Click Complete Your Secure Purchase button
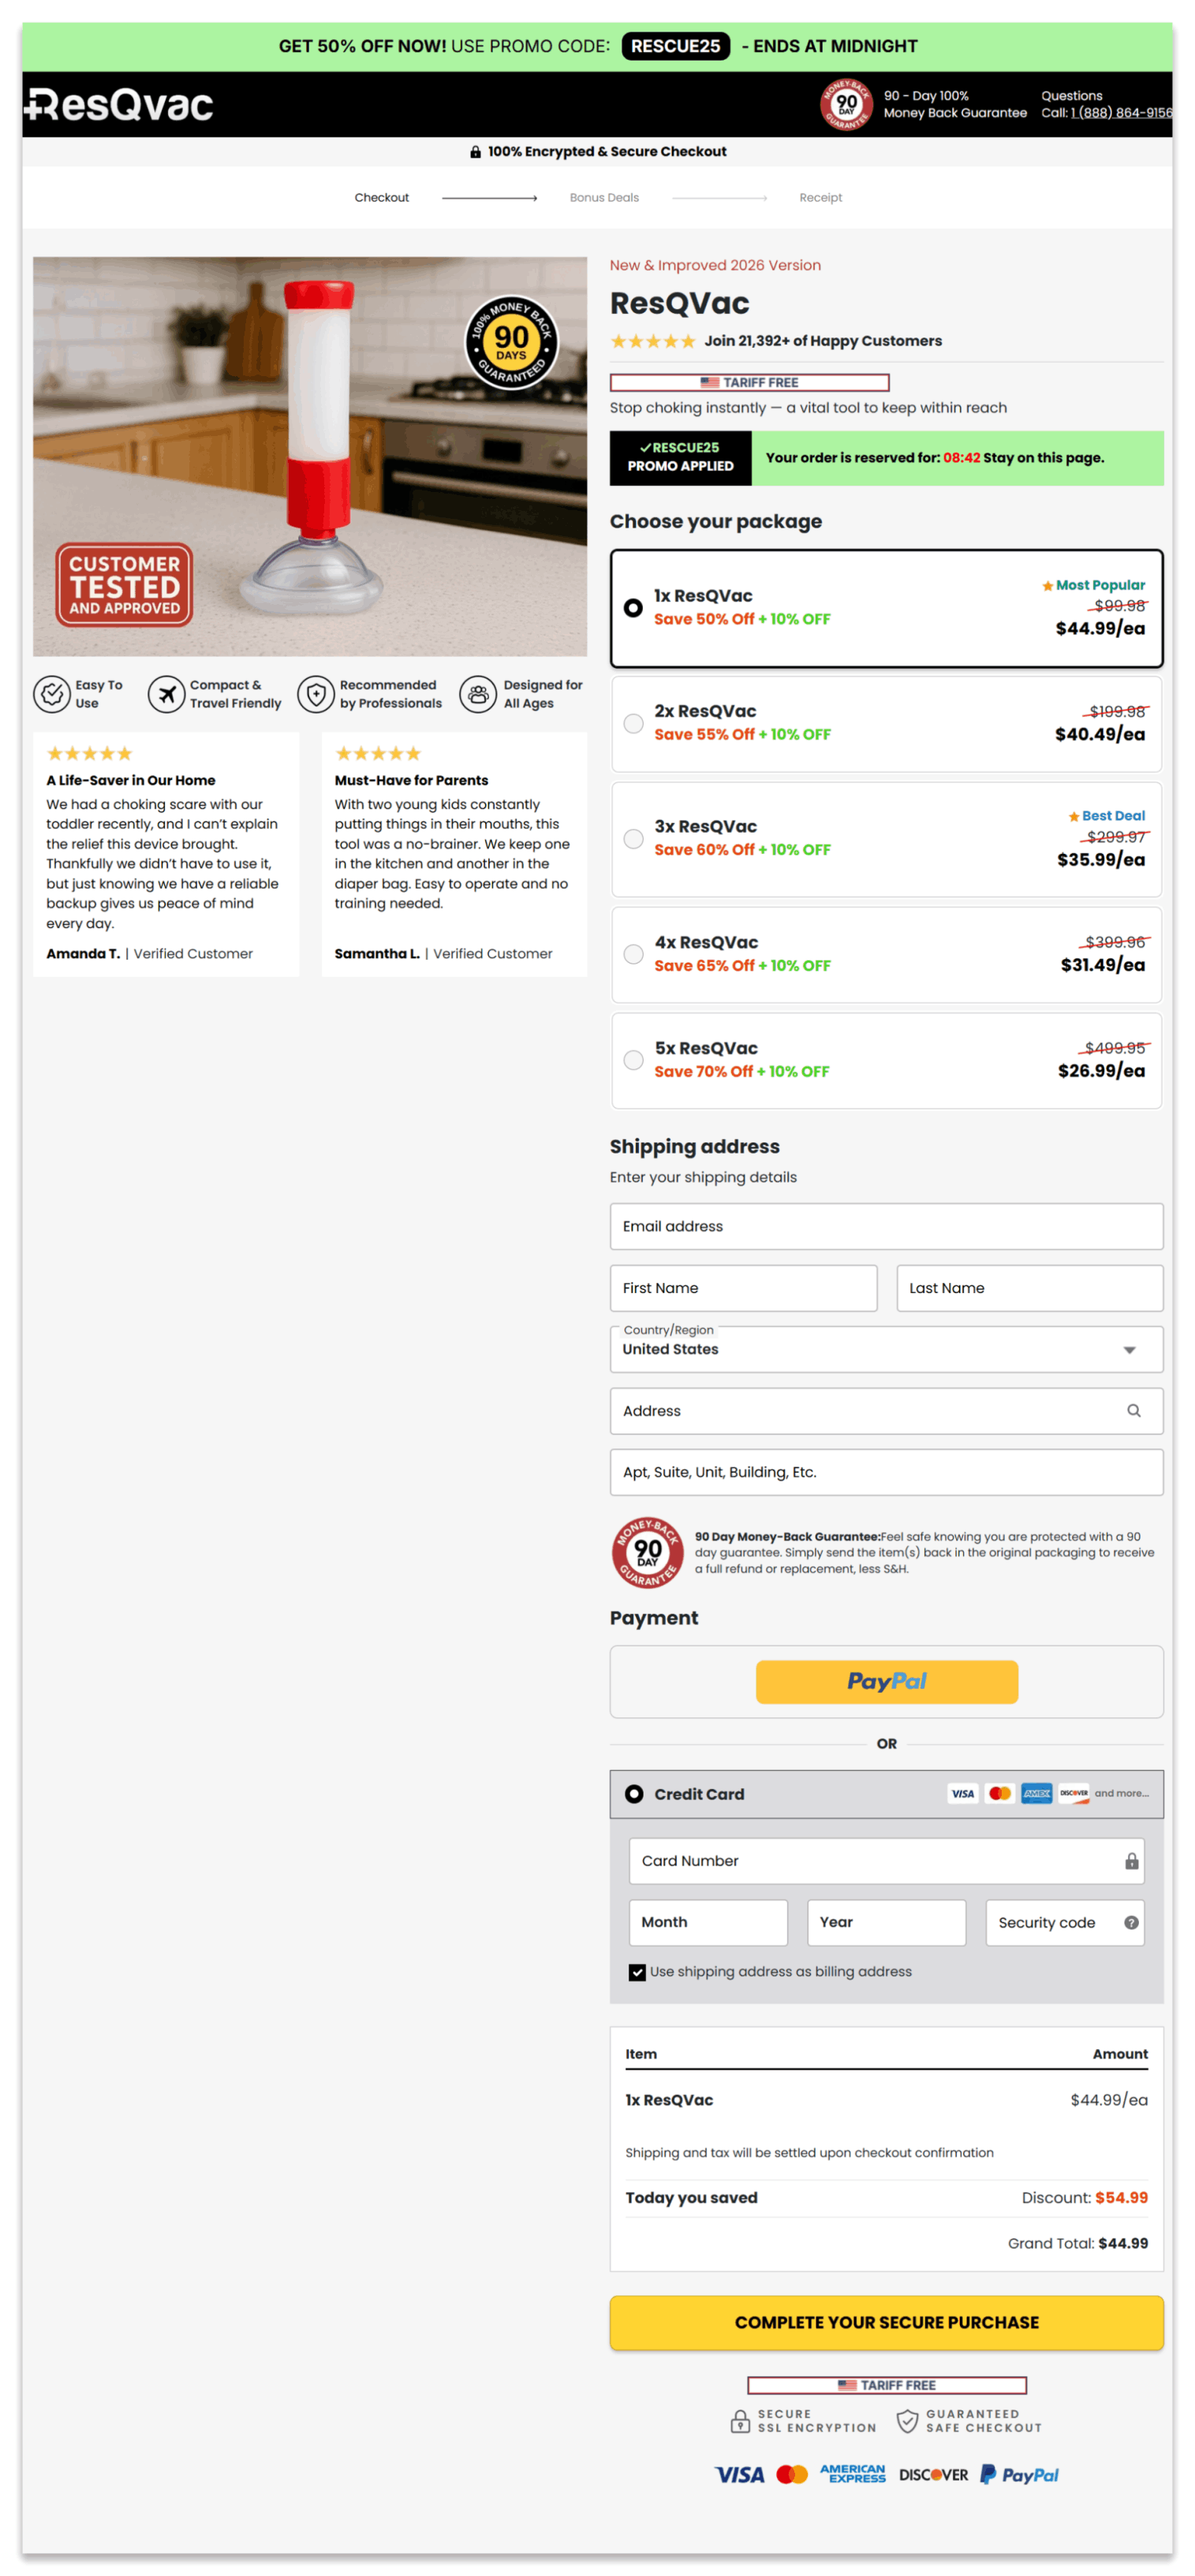The height and width of the screenshot is (2576, 1195). coord(886,2323)
